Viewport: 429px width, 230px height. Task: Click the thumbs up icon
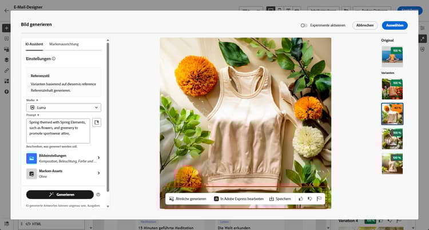301,199
